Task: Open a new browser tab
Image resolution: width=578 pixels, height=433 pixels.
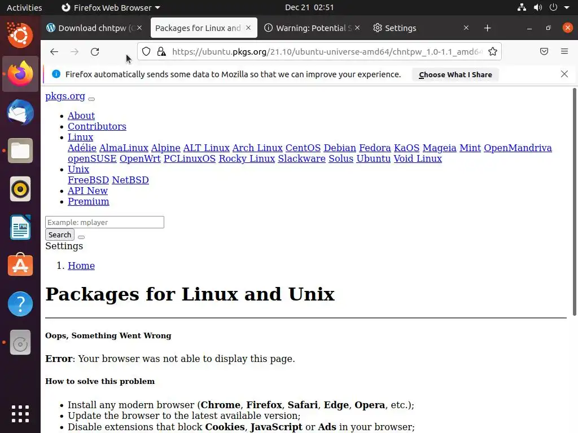Action: pyautogui.click(x=487, y=28)
